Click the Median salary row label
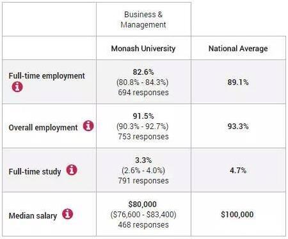 tap(33, 215)
